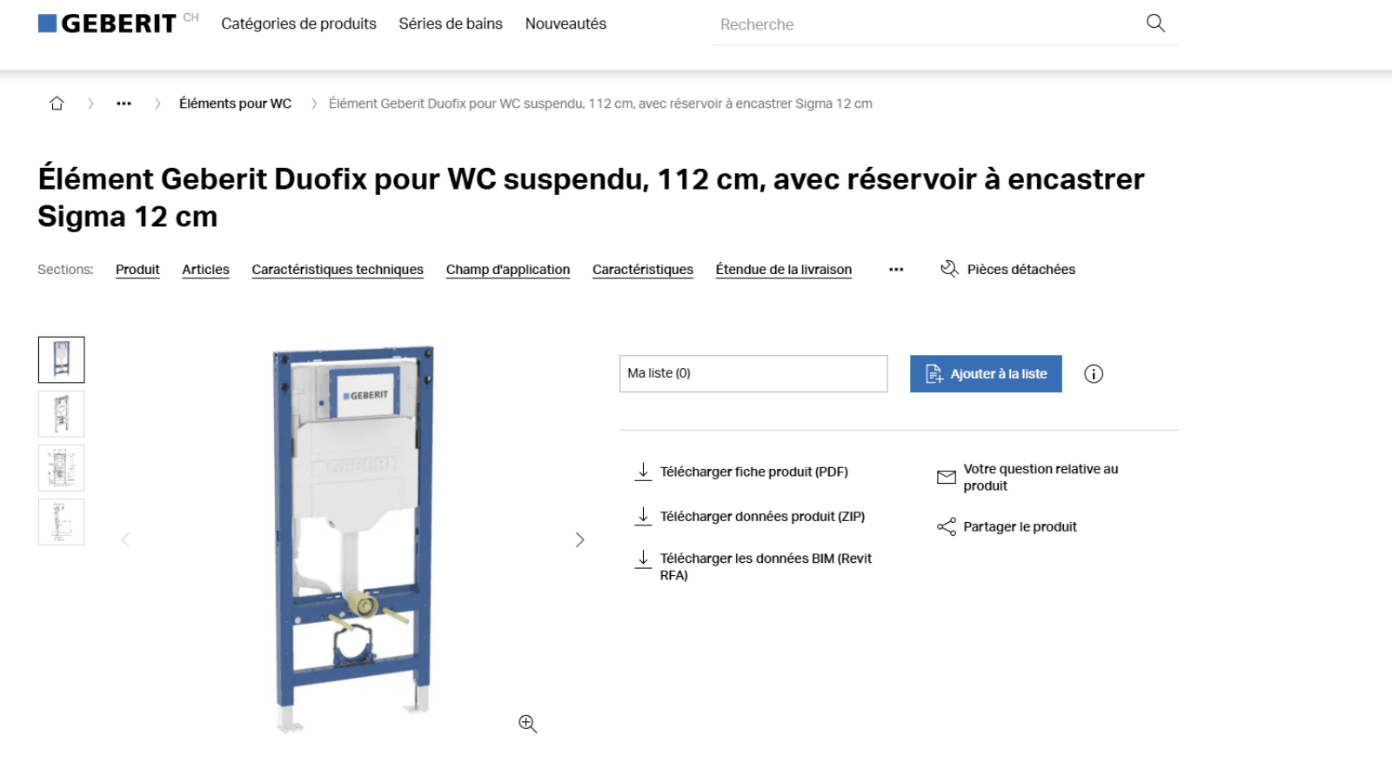Go to the Caractéristiques techniques section
Screen dimensions: 1392x783
coord(337,270)
